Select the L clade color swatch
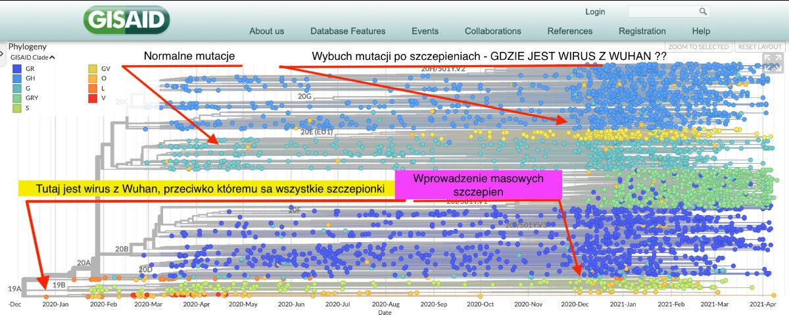Viewport: 789px width, 315px height. (93, 88)
